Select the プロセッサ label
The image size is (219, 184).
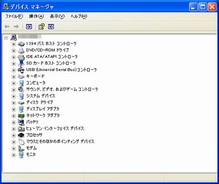pyautogui.click(x=34, y=135)
